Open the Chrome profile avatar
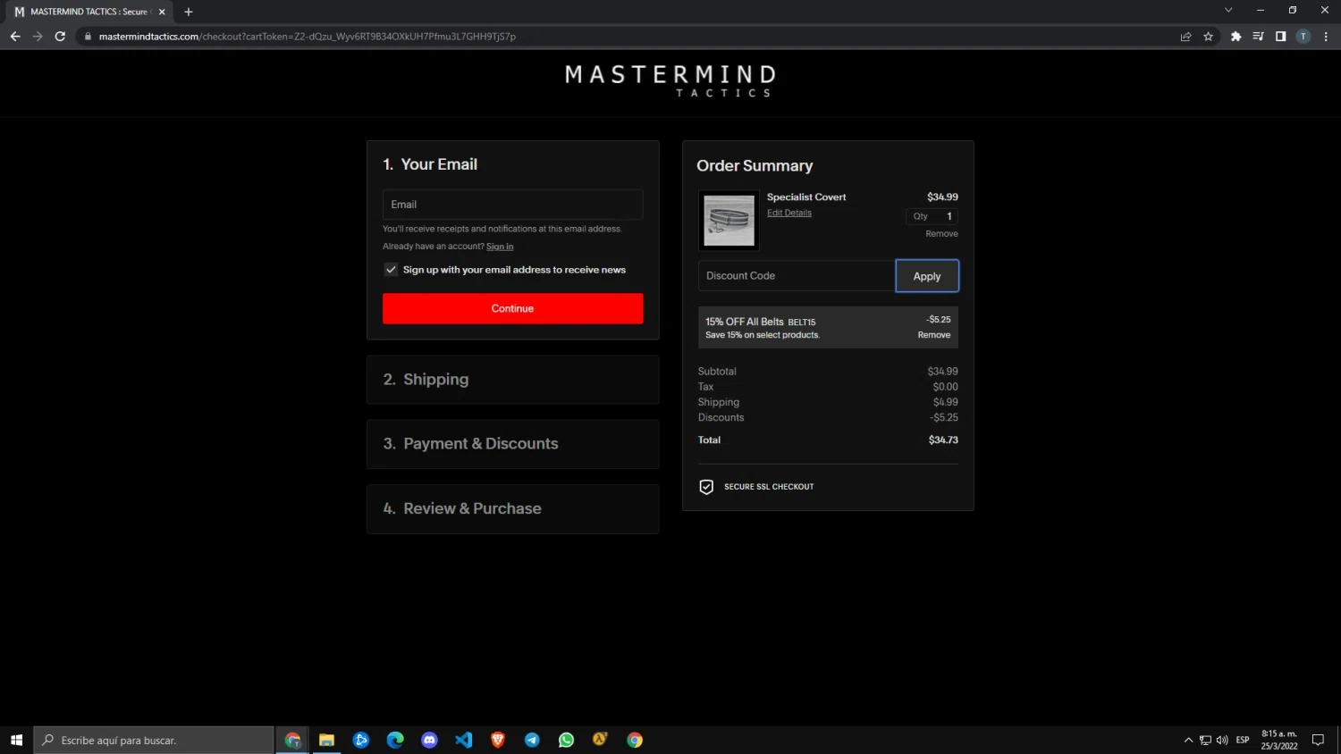The image size is (1341, 754). pyautogui.click(x=1303, y=37)
